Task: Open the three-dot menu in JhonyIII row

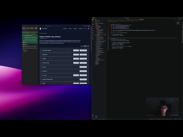Action: pyautogui.click(x=88, y=67)
